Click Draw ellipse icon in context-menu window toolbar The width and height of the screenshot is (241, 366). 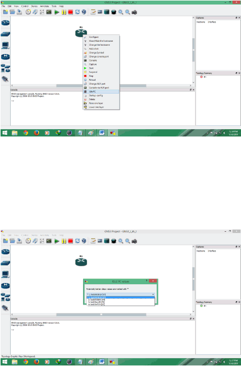tap(113, 12)
